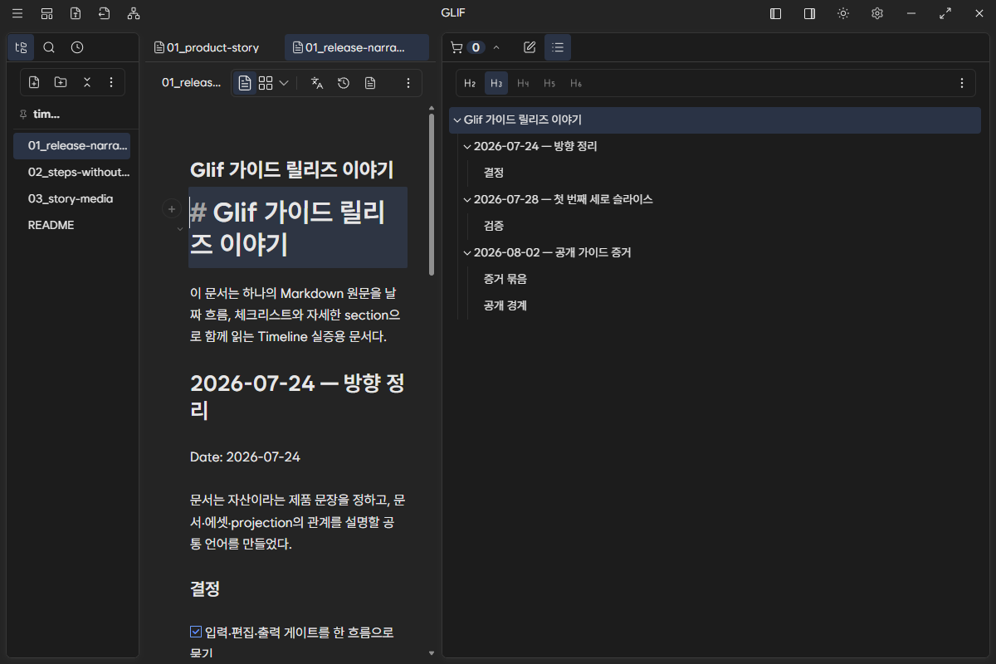The width and height of the screenshot is (996, 664).
Task: Click the '# Glif 가이드 릴리즈 이야기' heading being edited
Action: tap(298, 227)
